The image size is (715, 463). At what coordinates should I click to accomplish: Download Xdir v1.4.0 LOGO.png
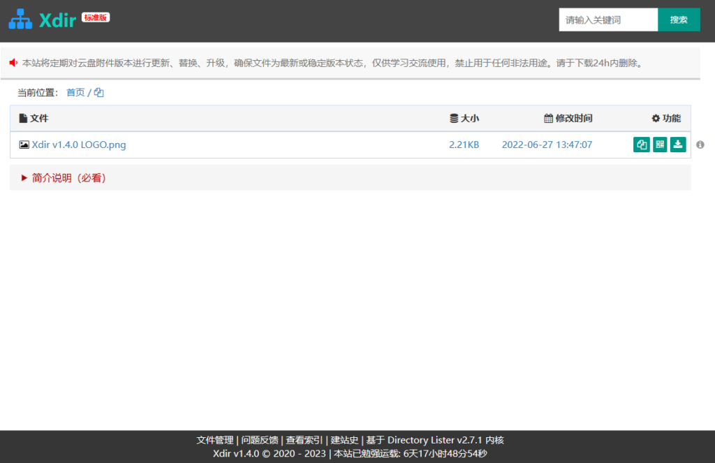(678, 145)
